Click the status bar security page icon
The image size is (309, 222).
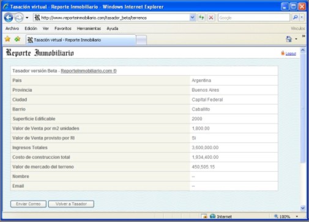pyautogui.click(x=204, y=216)
